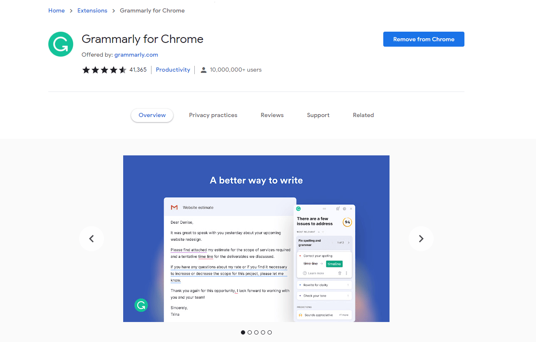The height and width of the screenshot is (342, 536).
Task: Open the Overview tab
Action: tap(152, 115)
